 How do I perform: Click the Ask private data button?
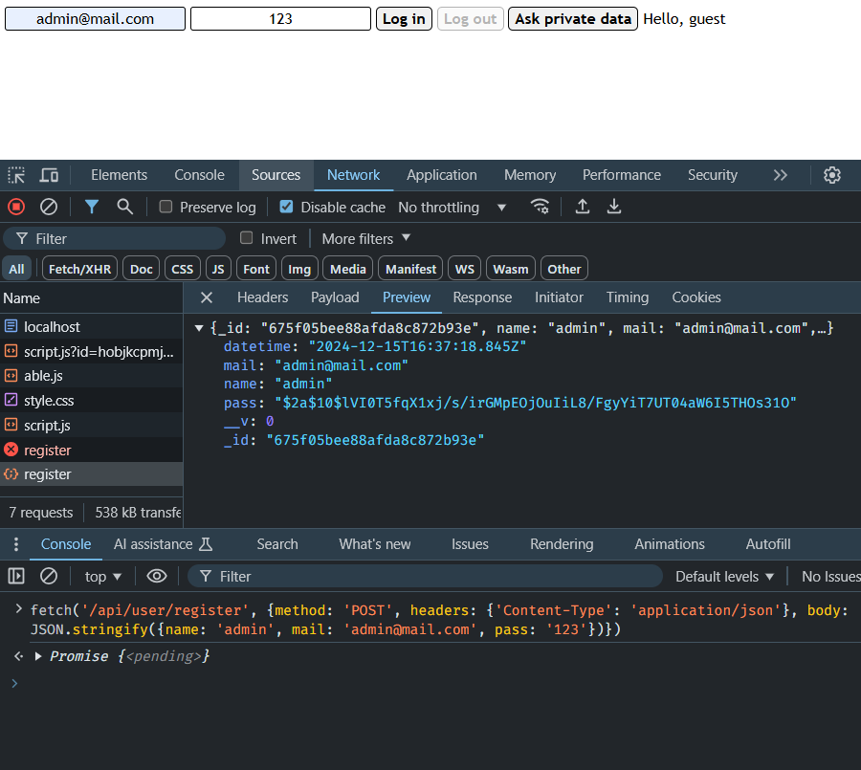pos(573,19)
